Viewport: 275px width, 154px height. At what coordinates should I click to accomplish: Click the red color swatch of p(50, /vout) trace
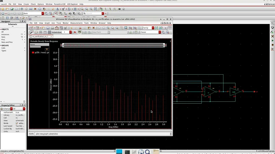click(33, 53)
